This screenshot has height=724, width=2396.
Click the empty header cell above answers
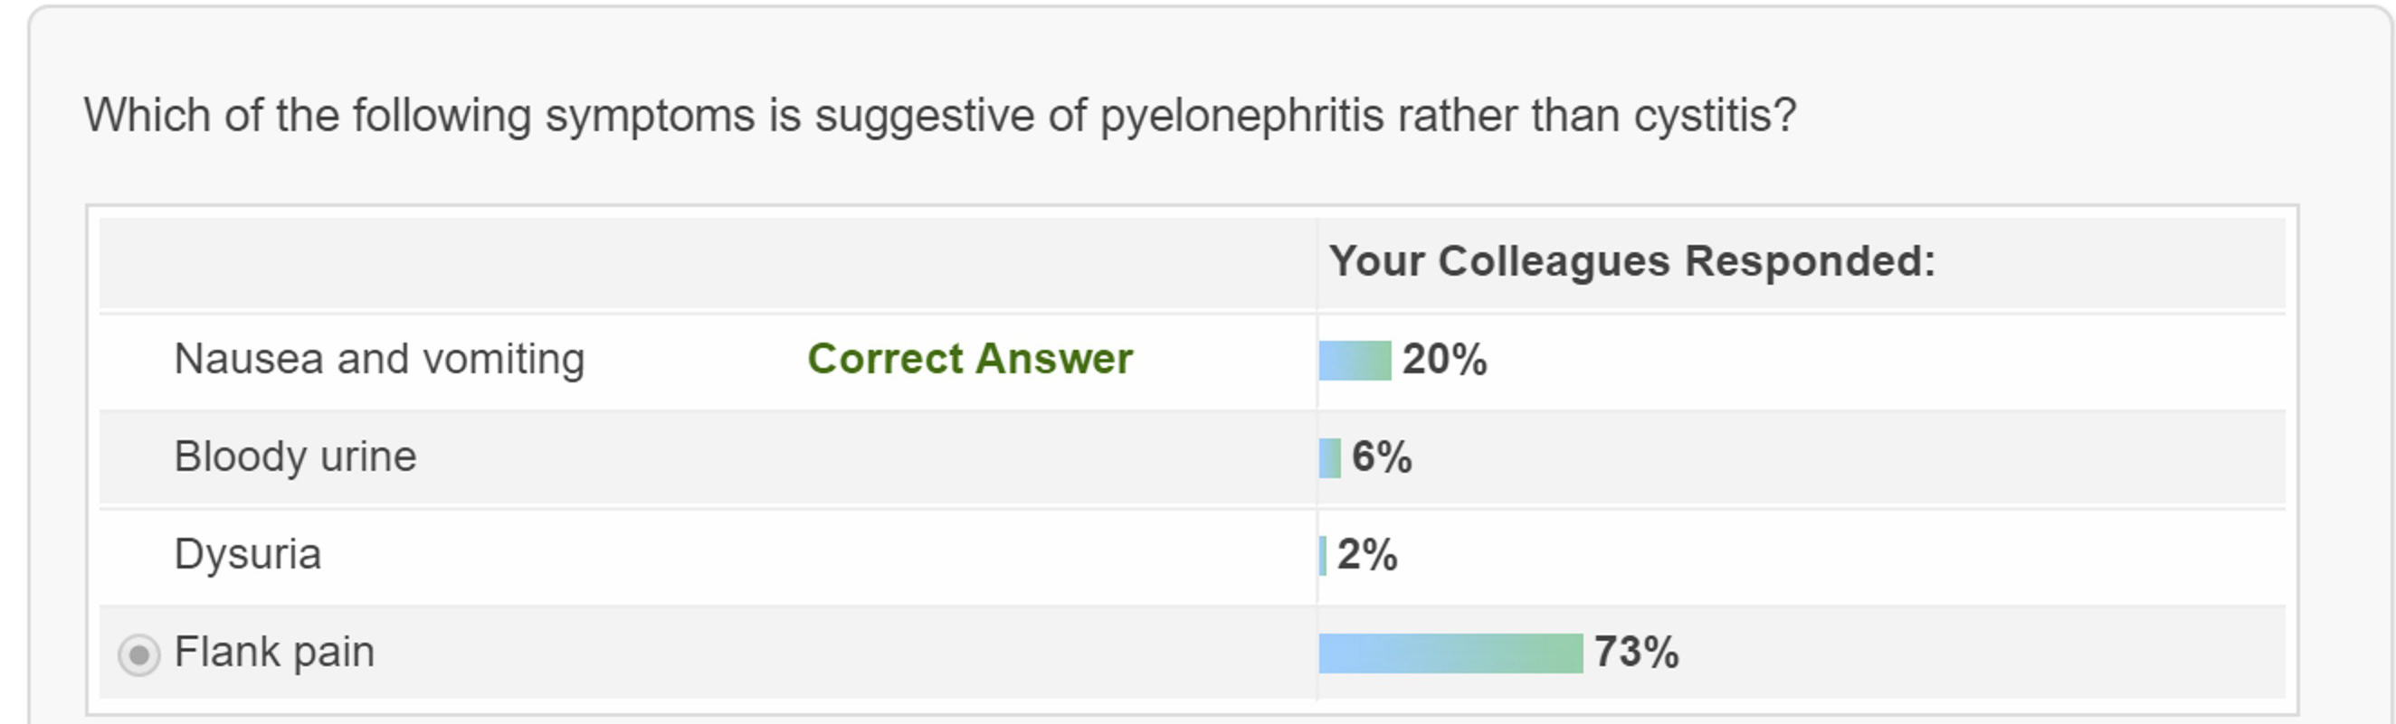coord(707,263)
